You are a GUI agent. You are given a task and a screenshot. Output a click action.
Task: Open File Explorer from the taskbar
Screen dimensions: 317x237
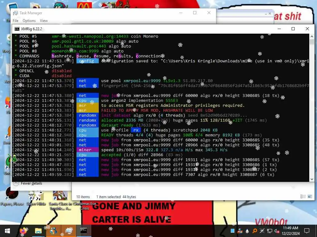click(38, 231)
